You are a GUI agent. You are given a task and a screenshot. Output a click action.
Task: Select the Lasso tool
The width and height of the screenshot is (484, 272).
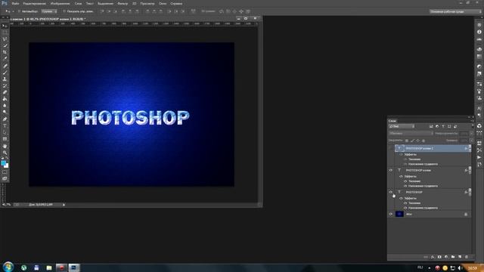5,39
